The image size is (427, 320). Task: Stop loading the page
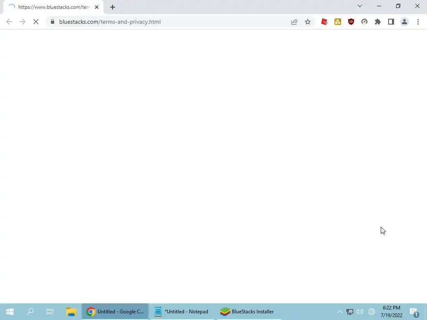click(x=36, y=22)
